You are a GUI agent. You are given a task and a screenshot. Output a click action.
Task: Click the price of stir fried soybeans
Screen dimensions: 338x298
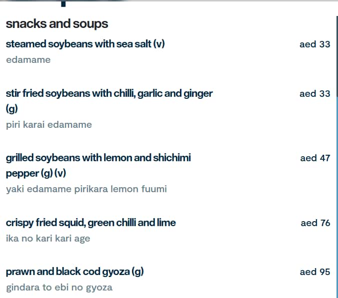pyautogui.click(x=314, y=93)
